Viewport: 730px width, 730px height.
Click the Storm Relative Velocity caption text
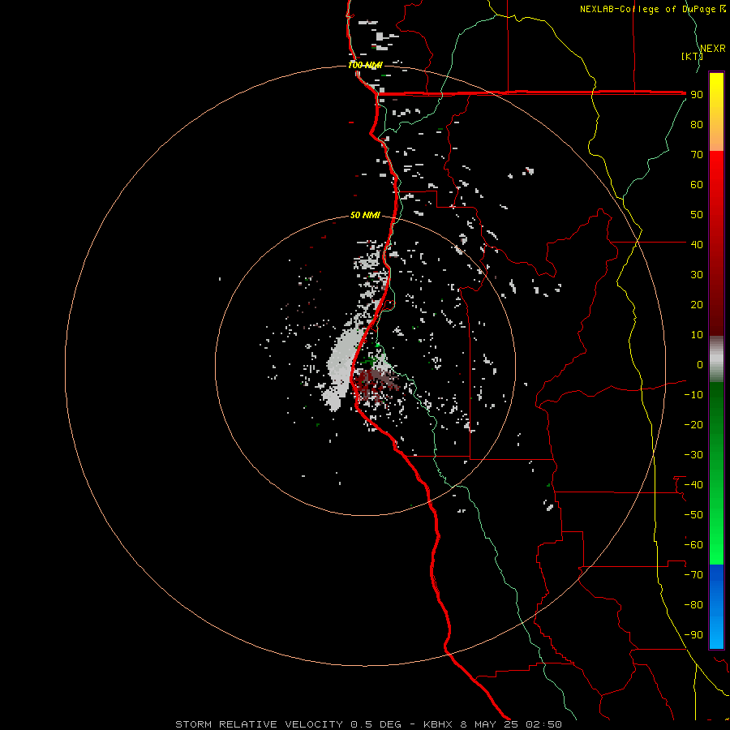(367, 724)
